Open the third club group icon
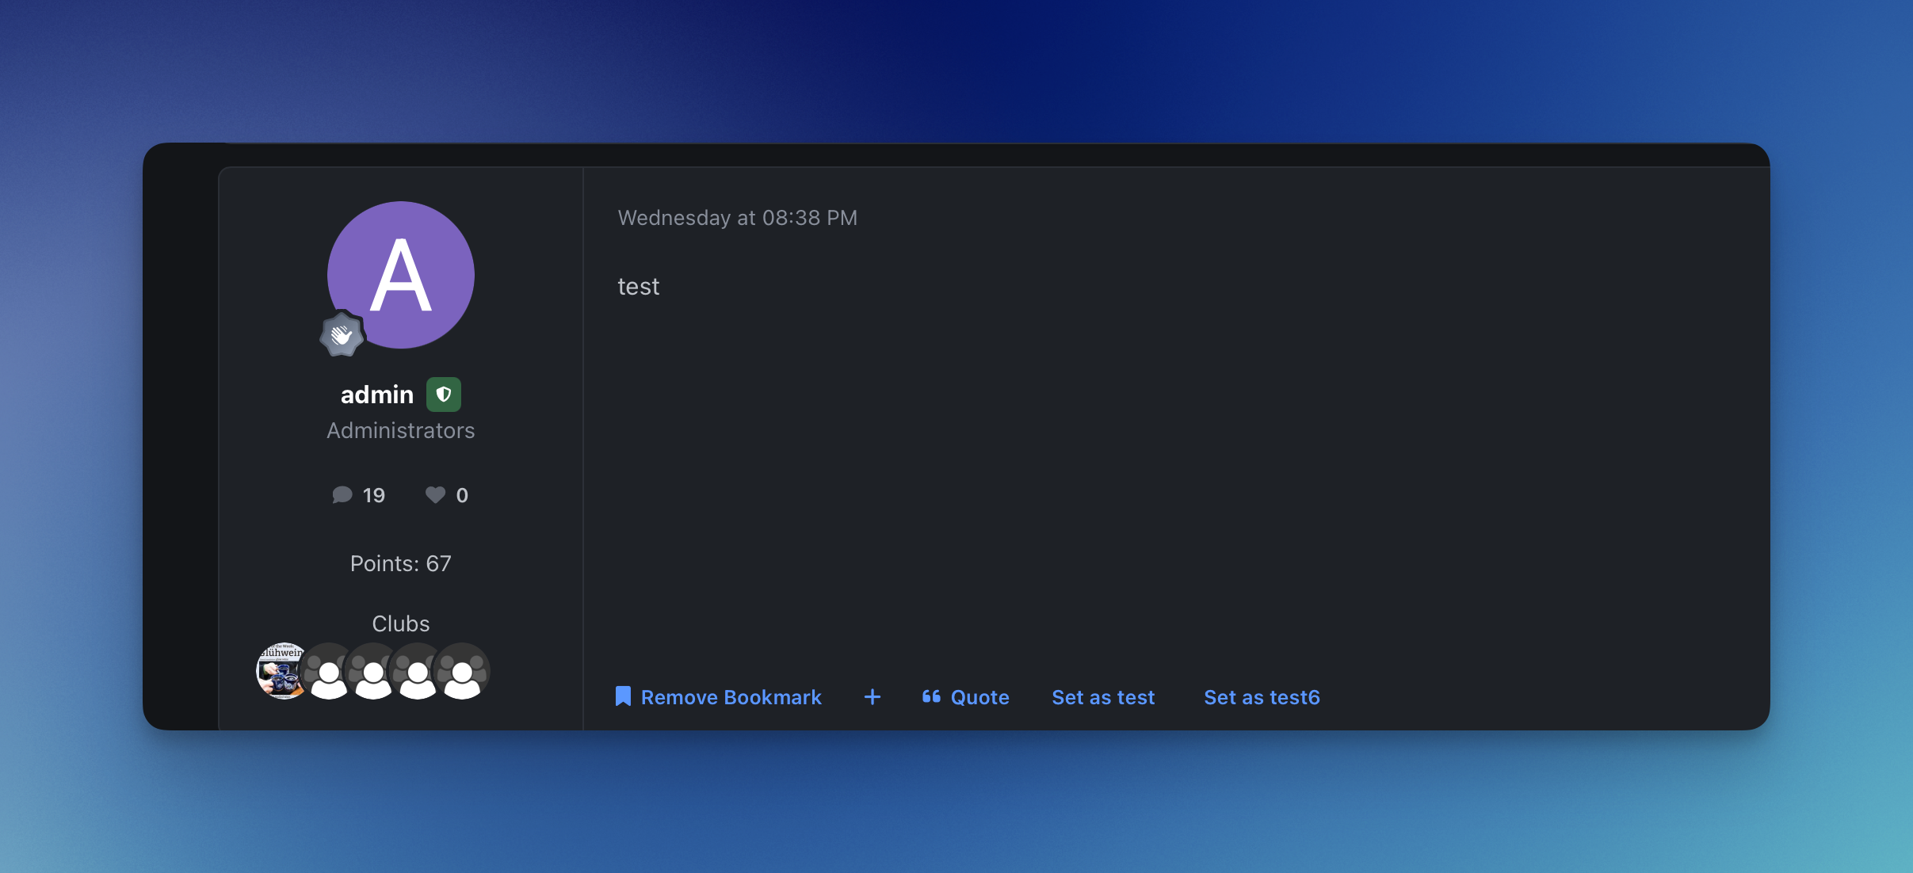The width and height of the screenshot is (1913, 873). [372, 673]
